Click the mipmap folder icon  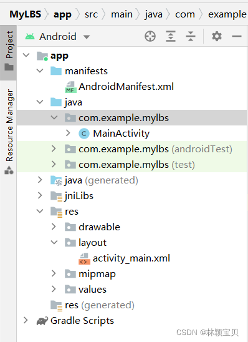click(70, 274)
